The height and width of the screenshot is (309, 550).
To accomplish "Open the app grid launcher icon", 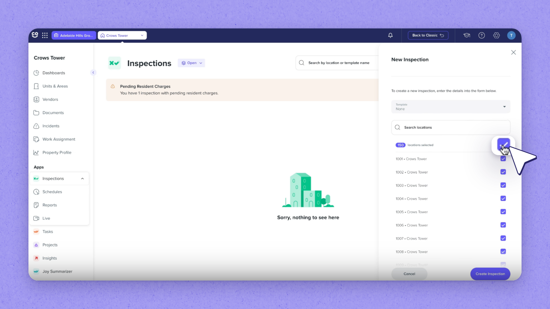I will [45, 35].
